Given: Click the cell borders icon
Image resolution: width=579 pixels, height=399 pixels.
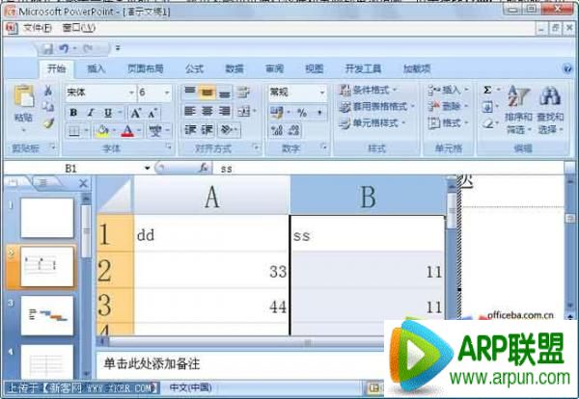Looking at the screenshot, I should pyautogui.click(x=74, y=130).
